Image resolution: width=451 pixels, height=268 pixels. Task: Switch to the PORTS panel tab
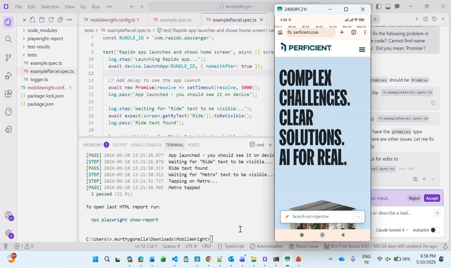tap(193, 145)
